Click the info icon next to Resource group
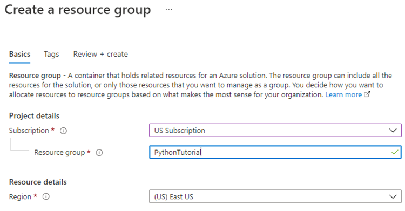 pos(99,153)
